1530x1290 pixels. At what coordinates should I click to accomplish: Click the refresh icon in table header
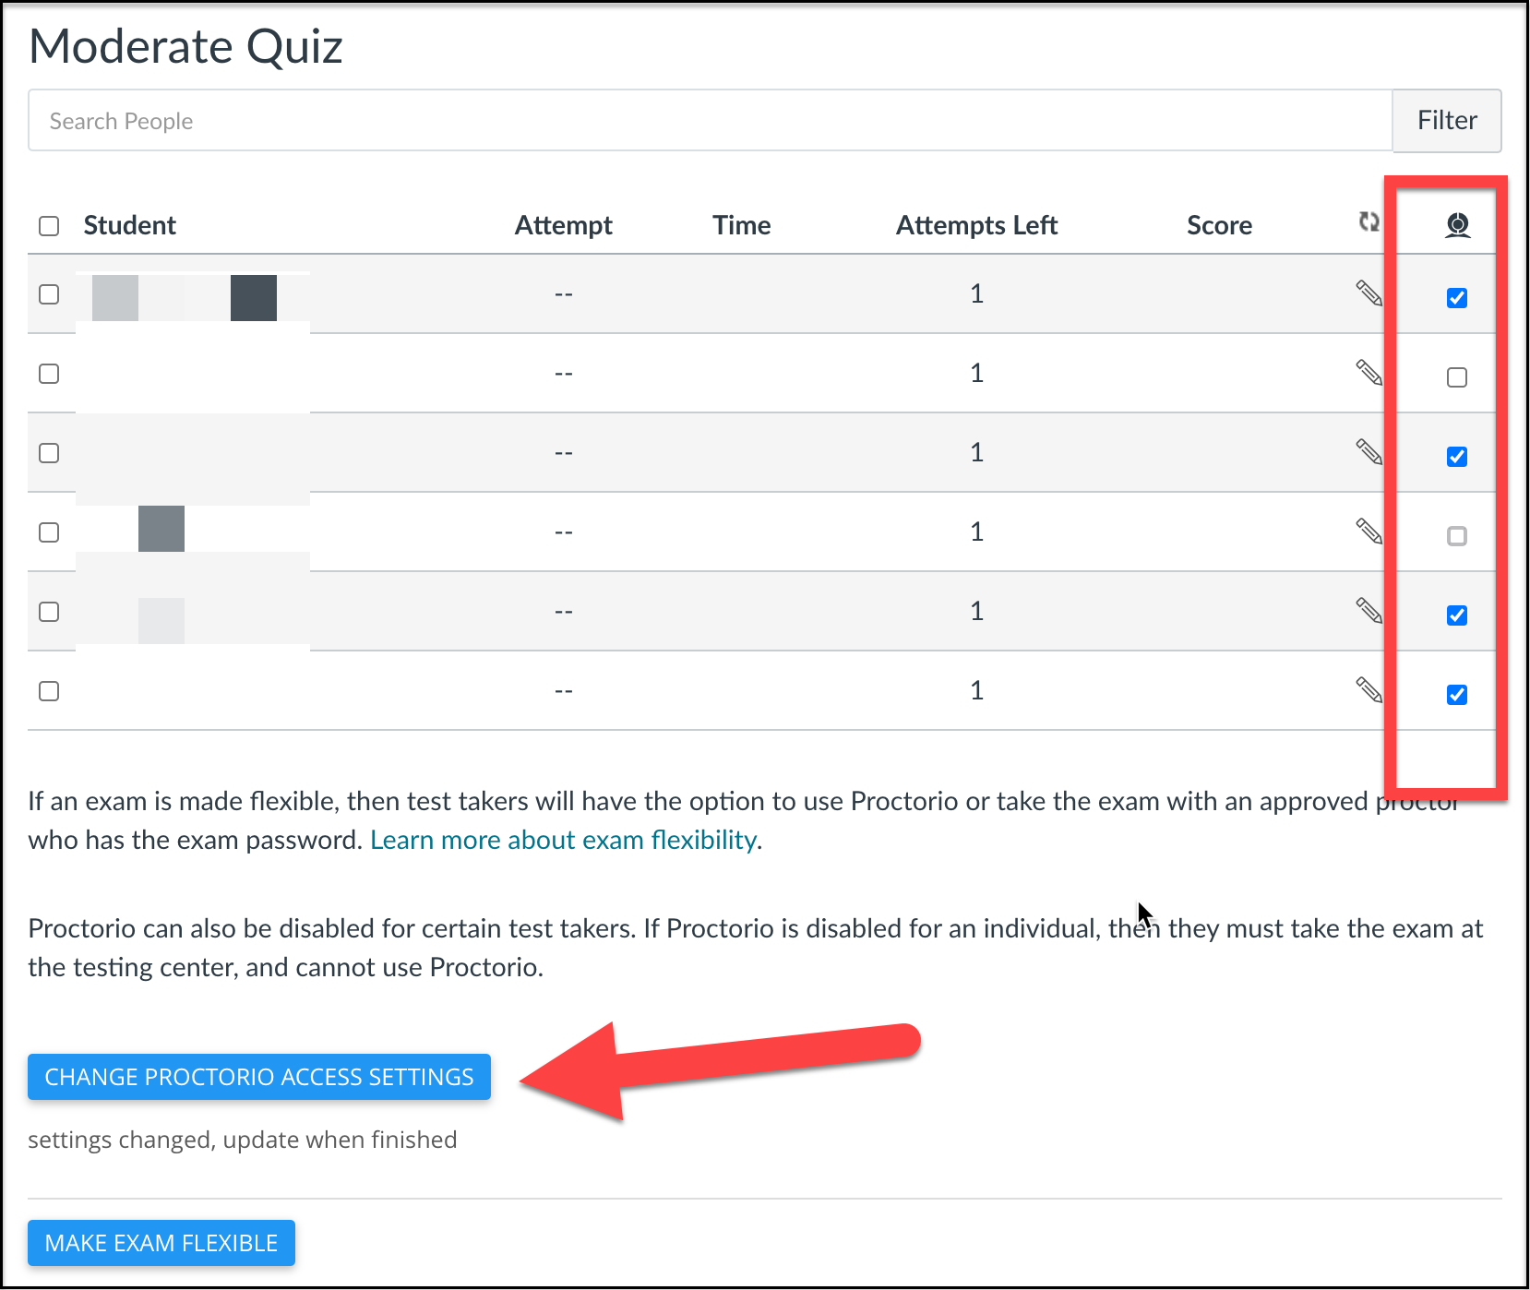coord(1369,221)
